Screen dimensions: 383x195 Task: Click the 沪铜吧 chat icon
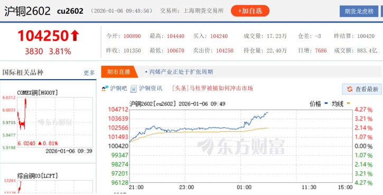pos(105,89)
